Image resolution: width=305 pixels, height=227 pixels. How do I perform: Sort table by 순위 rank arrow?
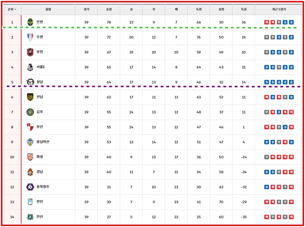15,9
